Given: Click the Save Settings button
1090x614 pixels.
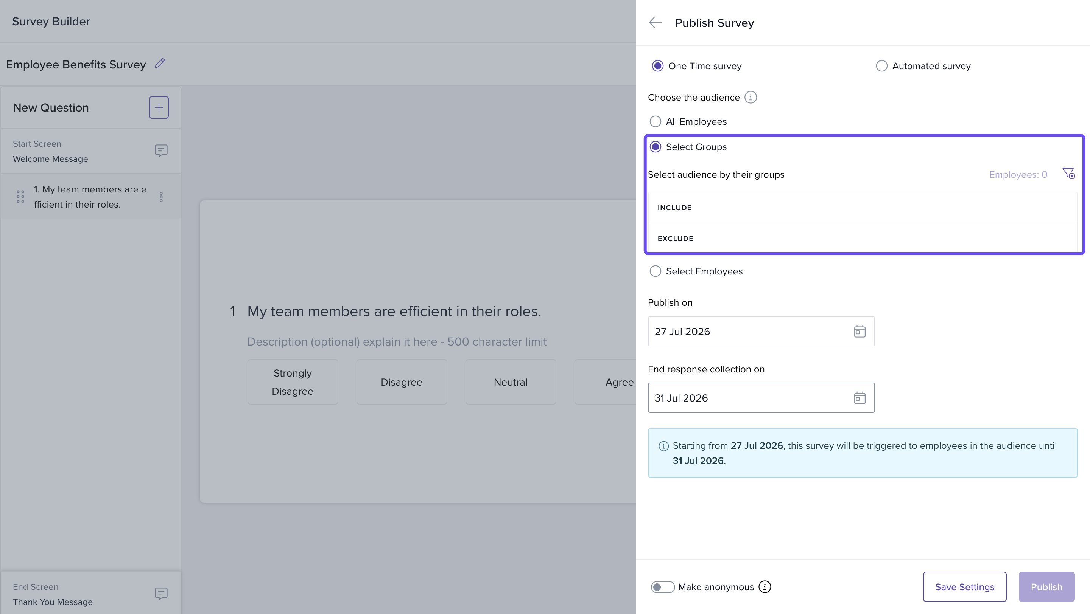Looking at the screenshot, I should (964, 587).
